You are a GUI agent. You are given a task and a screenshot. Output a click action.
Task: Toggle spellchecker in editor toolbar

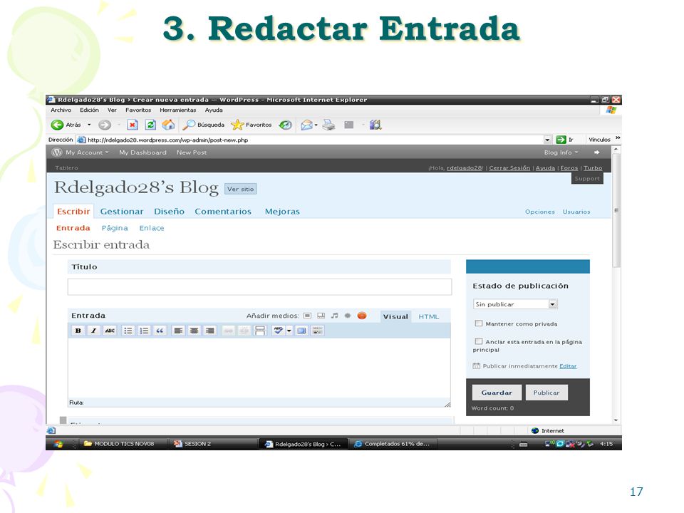coord(278,331)
